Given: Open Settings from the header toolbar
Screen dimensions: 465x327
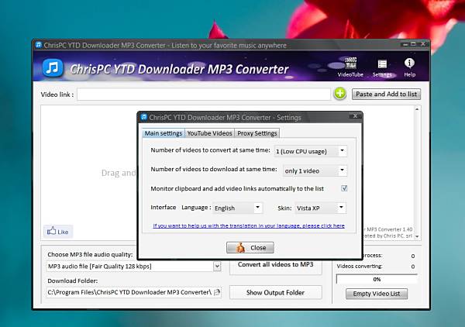Looking at the screenshot, I should pyautogui.click(x=382, y=68).
